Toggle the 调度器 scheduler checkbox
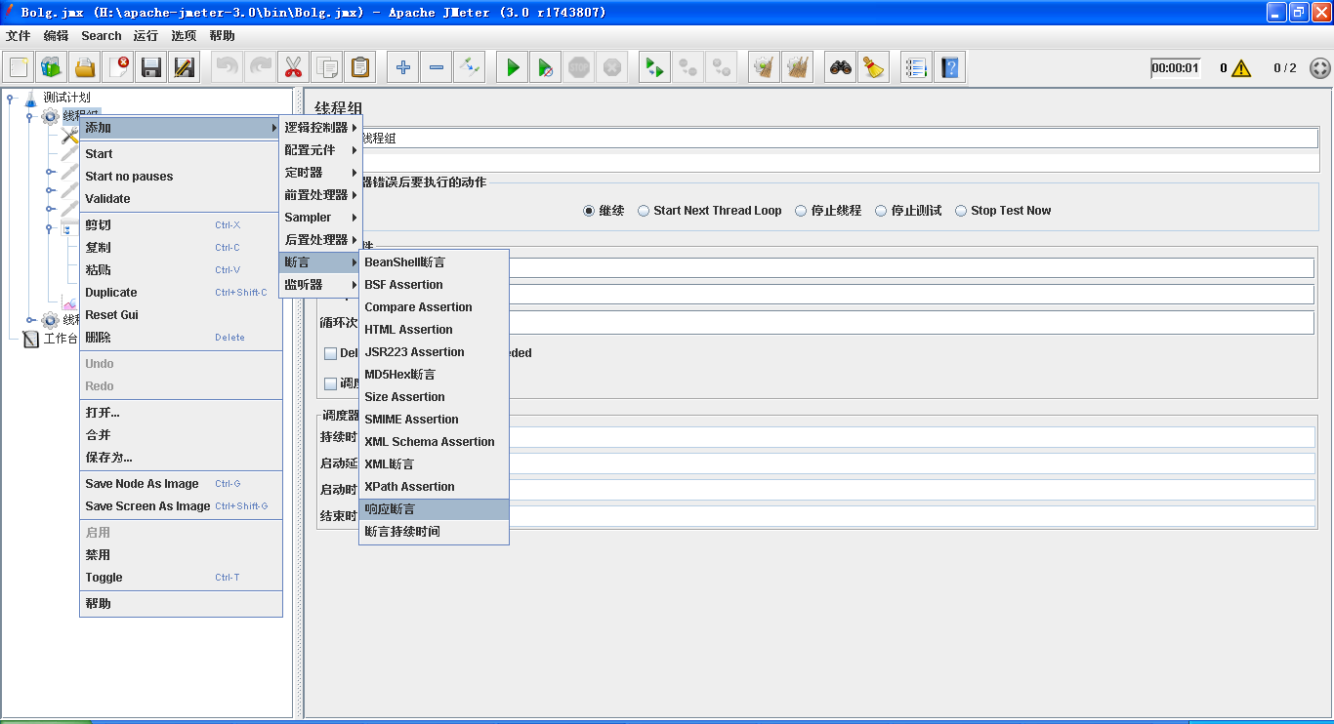Image resolution: width=1334 pixels, height=724 pixels. [x=331, y=383]
